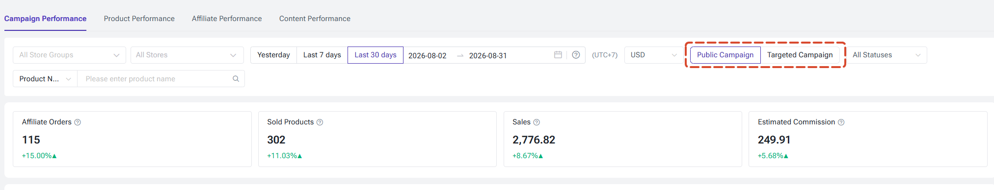Open the date range calendar icon
994x190 pixels.
pos(558,55)
